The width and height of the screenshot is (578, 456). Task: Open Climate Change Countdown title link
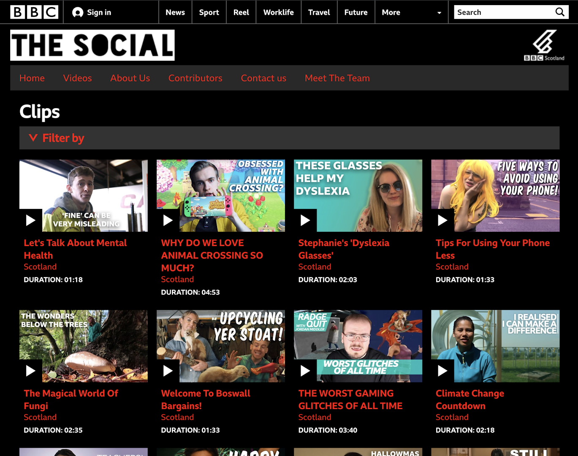point(470,399)
